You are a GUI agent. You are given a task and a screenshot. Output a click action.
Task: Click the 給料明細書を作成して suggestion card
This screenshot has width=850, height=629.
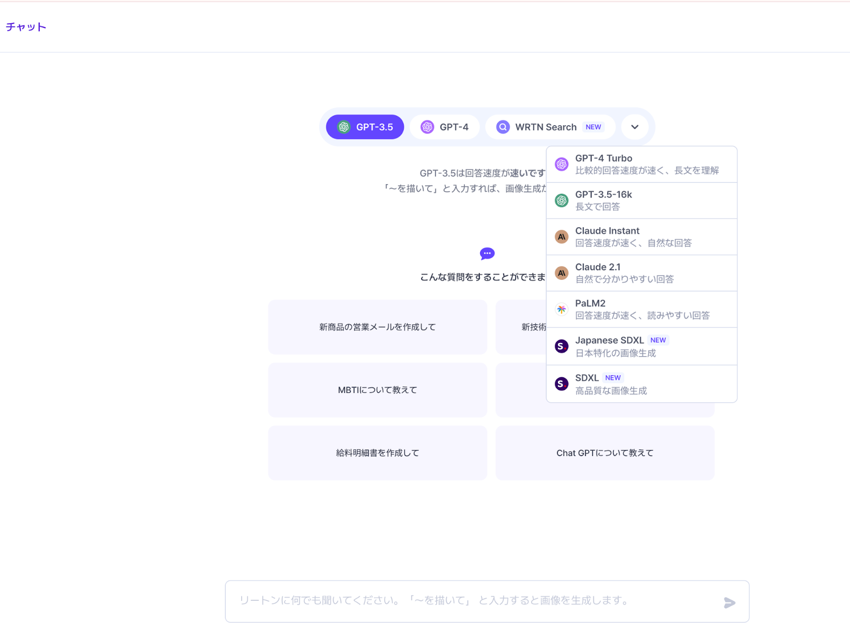[378, 453]
